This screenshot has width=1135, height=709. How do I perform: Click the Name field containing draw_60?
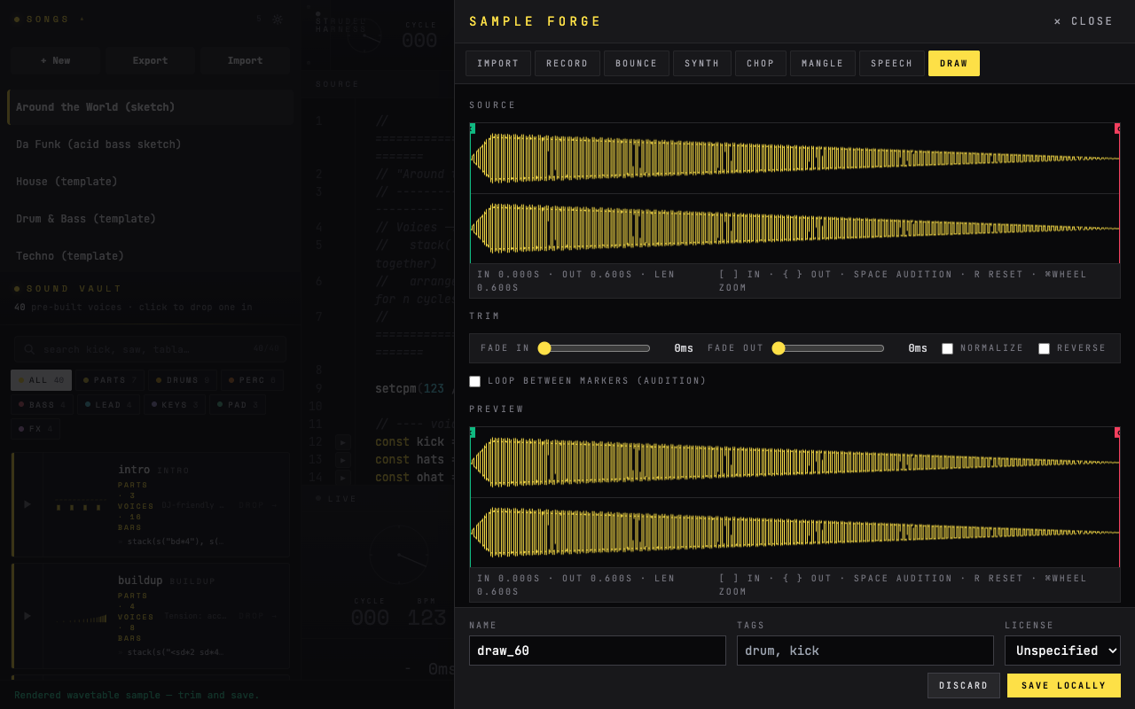[598, 651]
